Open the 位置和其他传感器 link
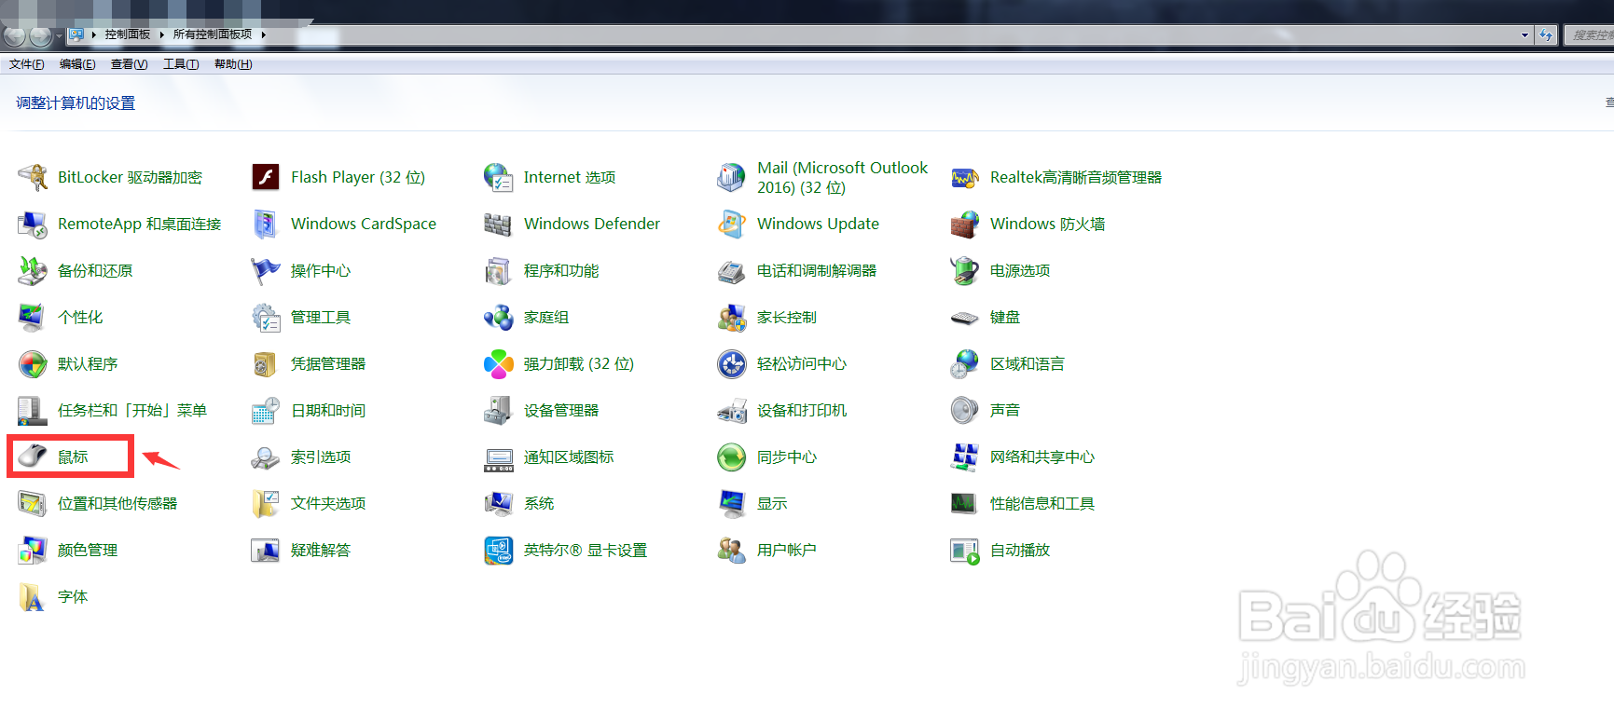This screenshot has width=1614, height=722. click(117, 503)
